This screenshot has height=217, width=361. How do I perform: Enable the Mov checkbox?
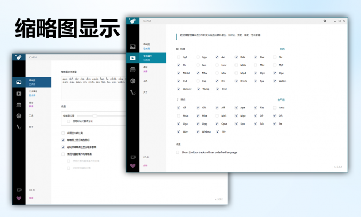pos(217,73)
